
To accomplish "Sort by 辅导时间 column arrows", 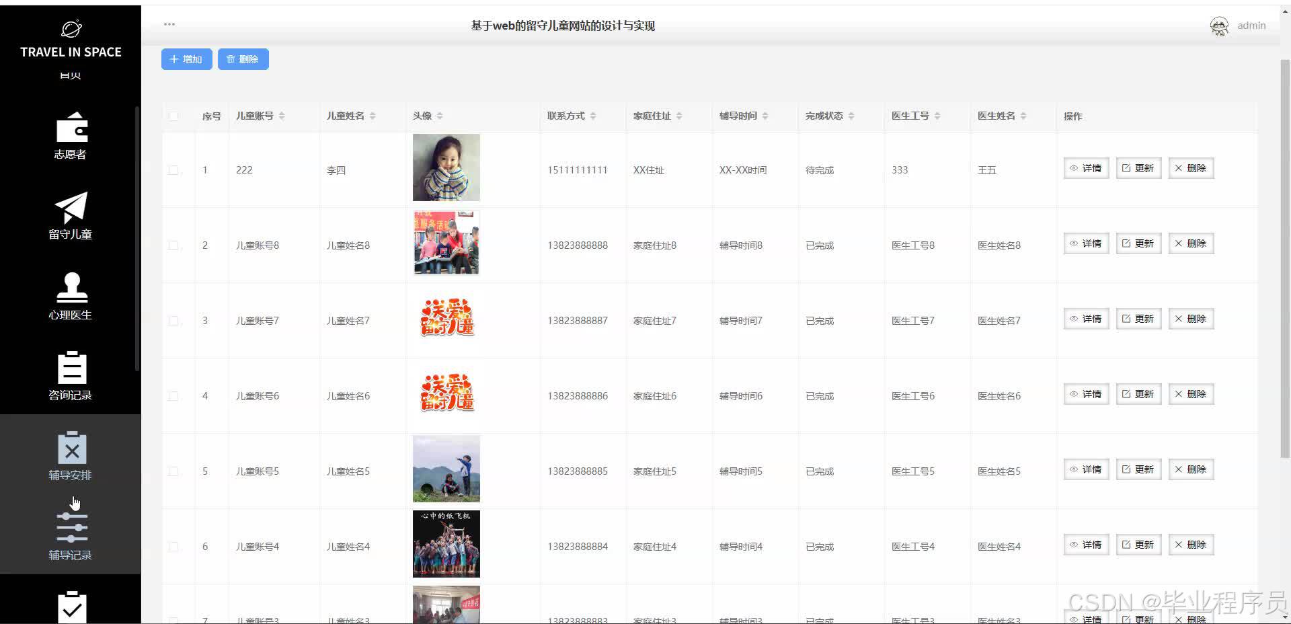I will pos(765,116).
